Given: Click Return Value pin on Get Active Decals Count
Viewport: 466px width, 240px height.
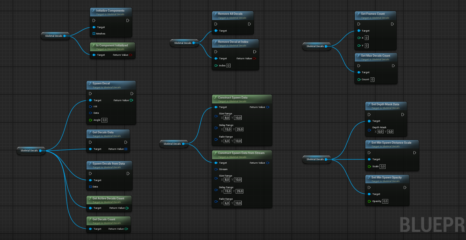Looking at the screenshot, I should [x=127, y=208].
